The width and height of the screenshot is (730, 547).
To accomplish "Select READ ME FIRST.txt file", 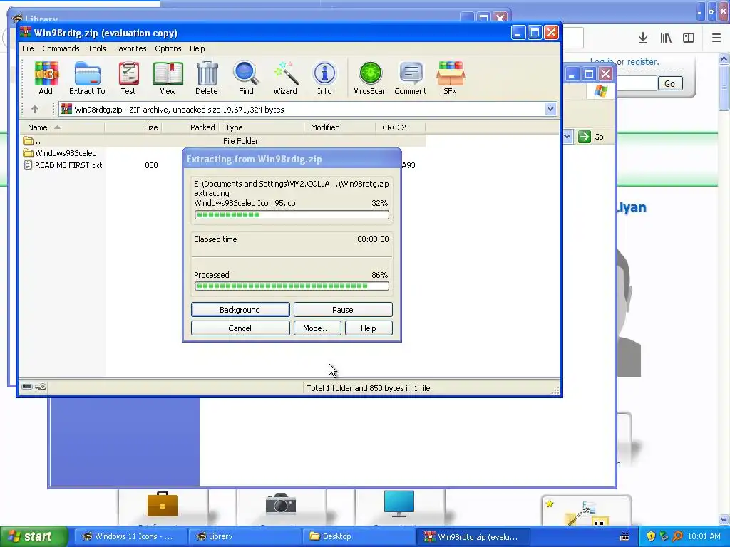I will click(x=63, y=165).
